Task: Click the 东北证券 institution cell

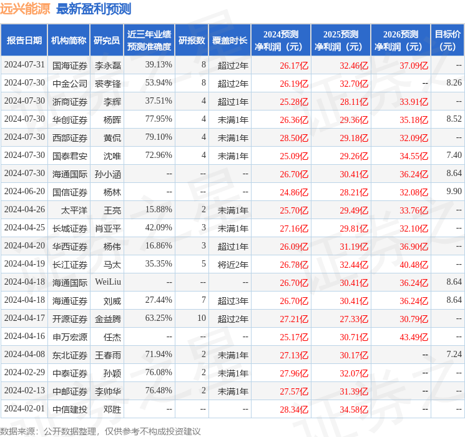Action: coord(70,355)
